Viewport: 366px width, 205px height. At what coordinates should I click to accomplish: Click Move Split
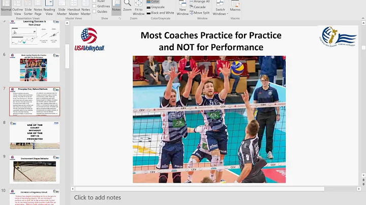coord(199,13)
